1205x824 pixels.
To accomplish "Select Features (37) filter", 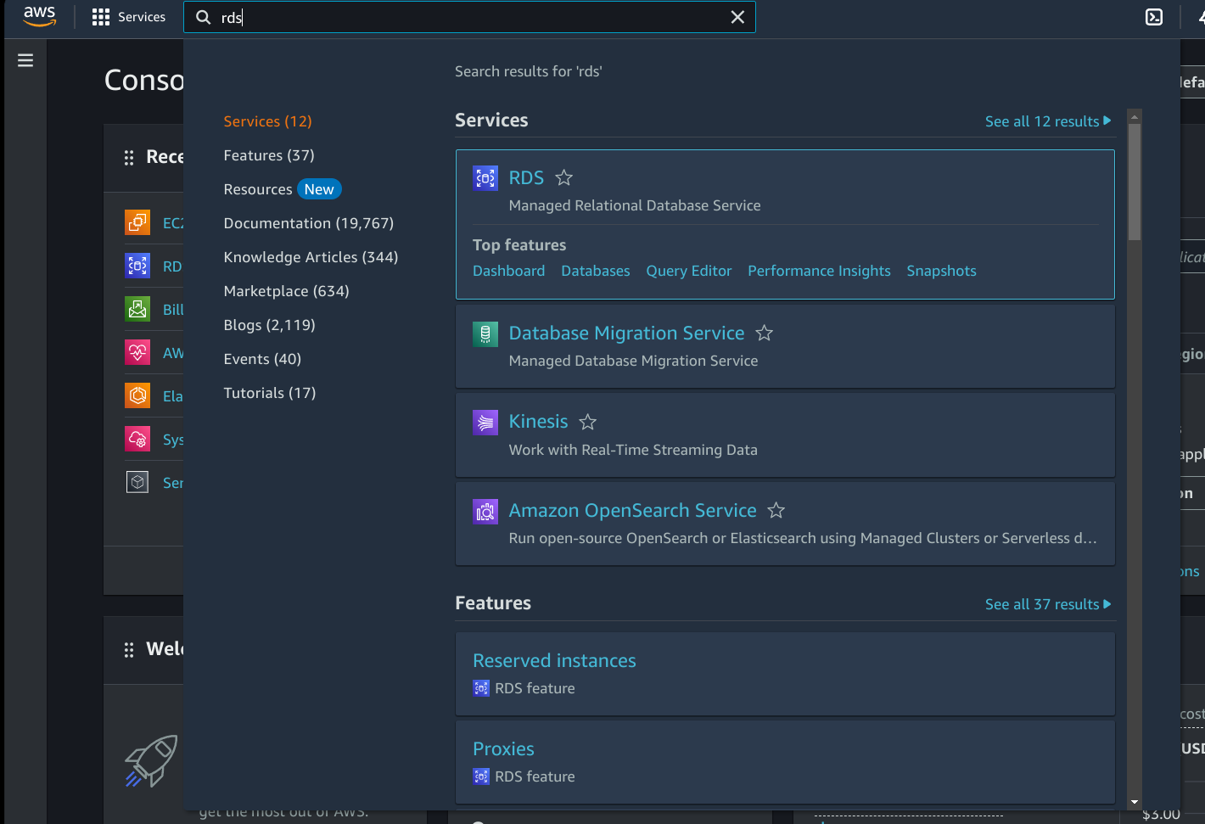I will 269,155.
